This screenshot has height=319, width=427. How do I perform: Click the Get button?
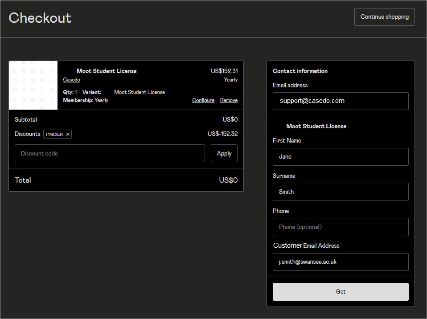[x=341, y=292]
